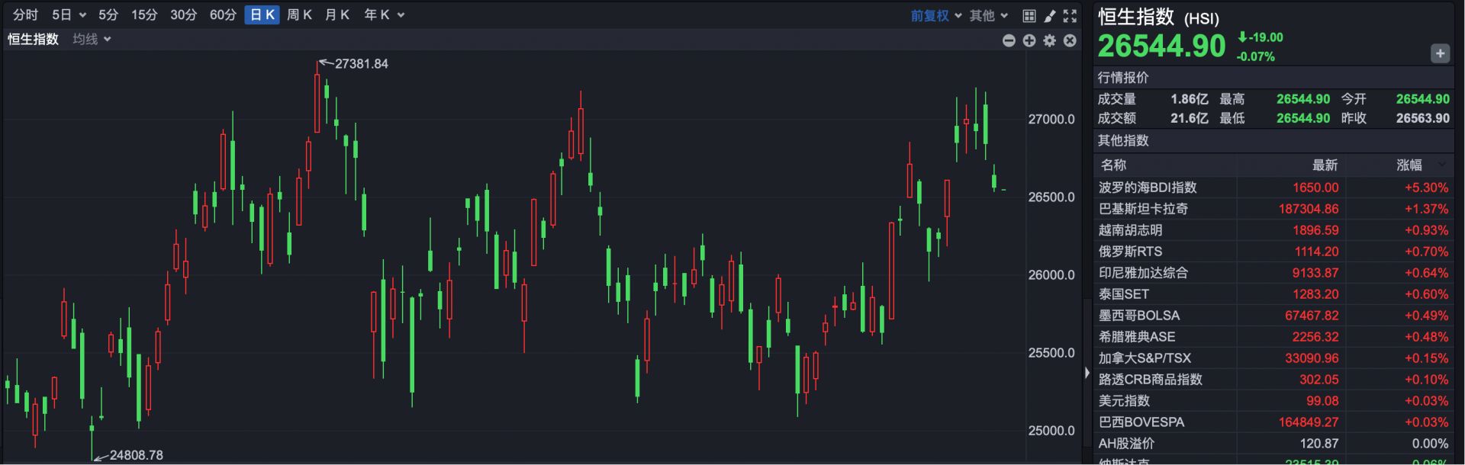1465x465 pixels.
Task: Click the 波罗的海BDI指数 row
Action: point(1148,188)
